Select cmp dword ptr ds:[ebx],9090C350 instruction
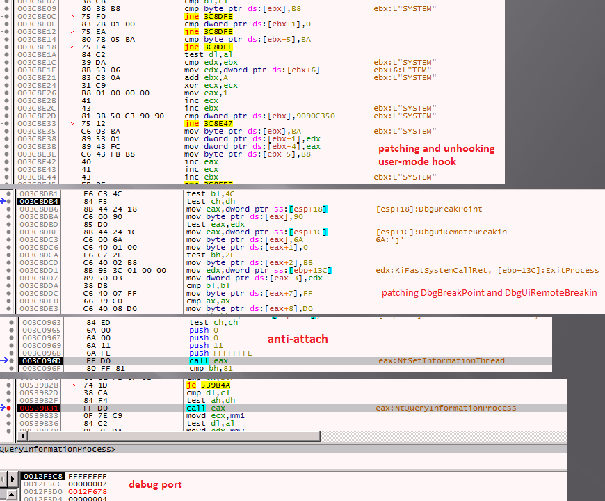 (x=259, y=116)
